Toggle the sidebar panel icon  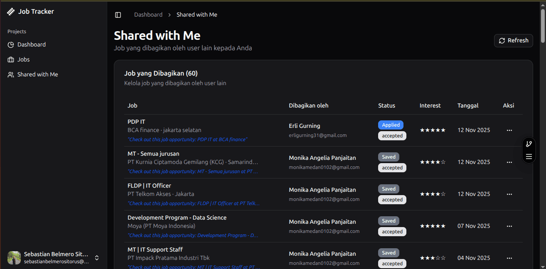[118, 15]
